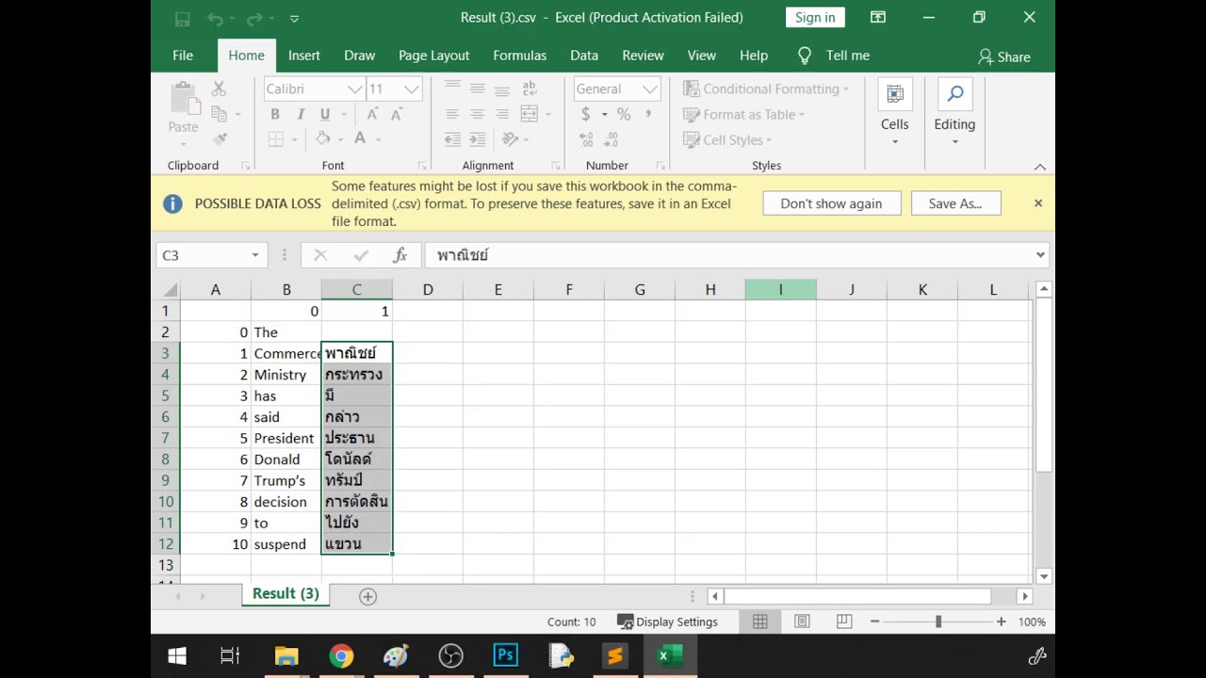Screen dimensions: 1206x678
Task: Click the Undo arrow in Quick Access
Action: (x=215, y=18)
